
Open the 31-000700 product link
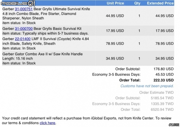click(x=24, y=29)
